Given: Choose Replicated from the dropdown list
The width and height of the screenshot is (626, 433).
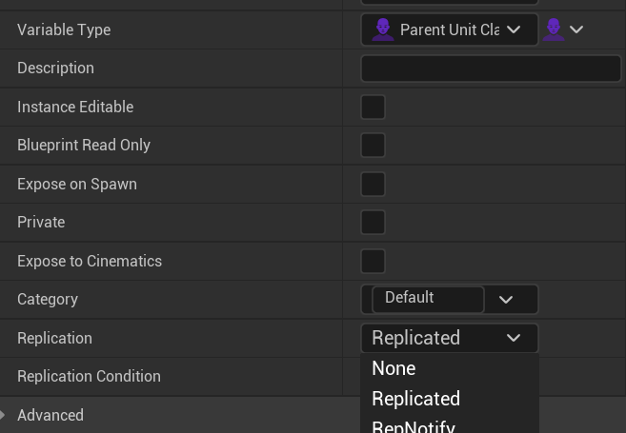Looking at the screenshot, I should point(415,399).
